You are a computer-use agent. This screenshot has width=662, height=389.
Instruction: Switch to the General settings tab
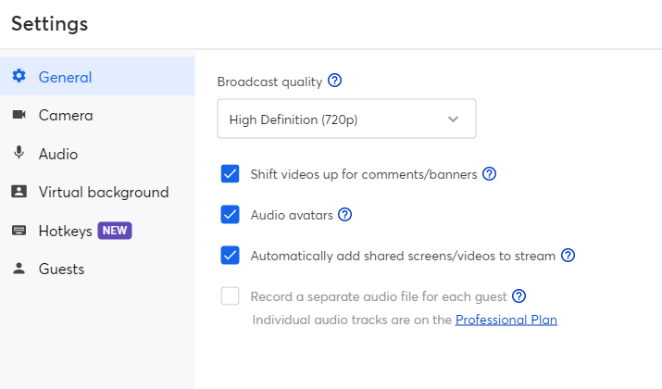pos(97,76)
